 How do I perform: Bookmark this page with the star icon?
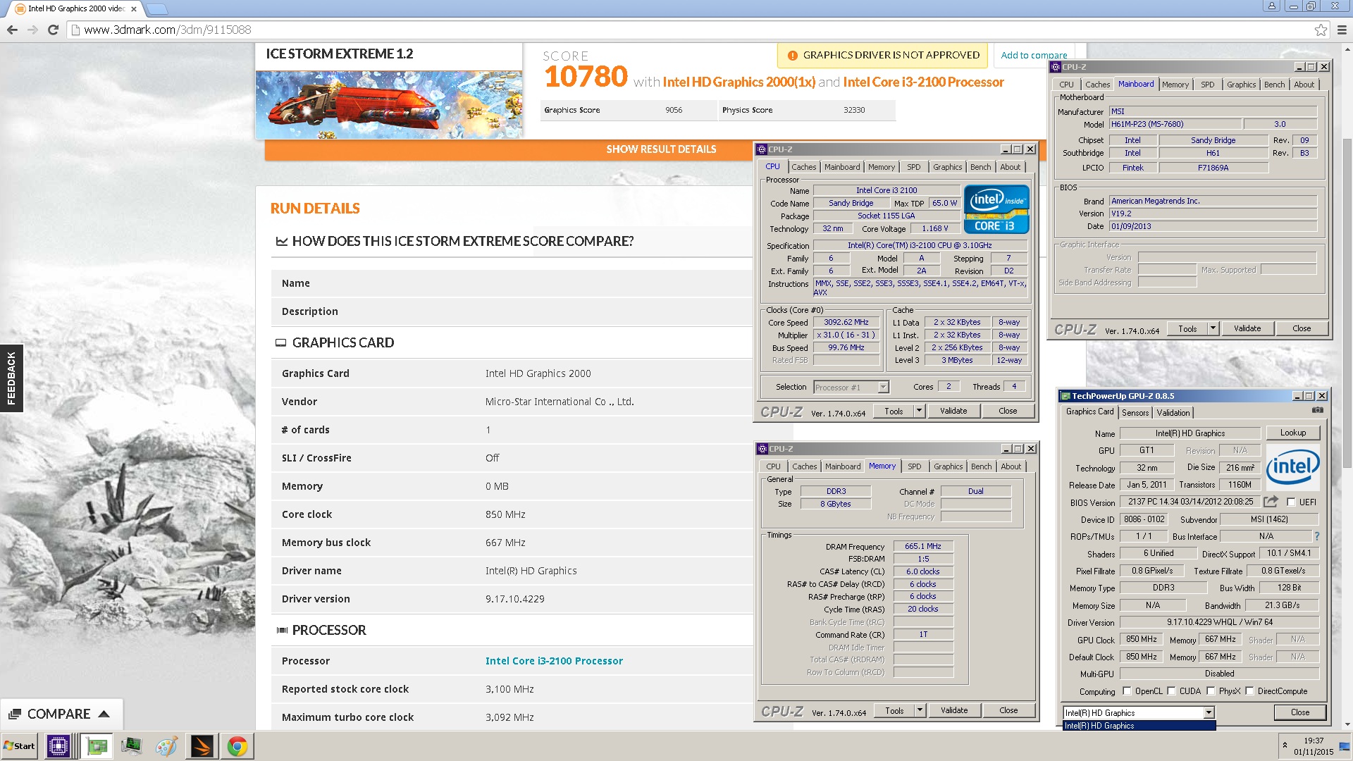pyautogui.click(x=1321, y=30)
